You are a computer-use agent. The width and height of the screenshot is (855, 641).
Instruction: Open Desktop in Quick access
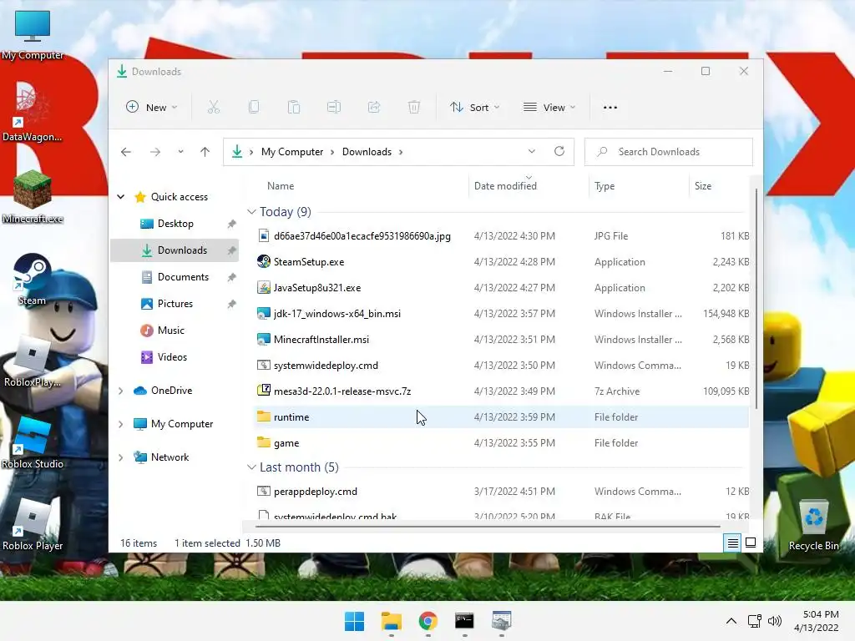175,224
